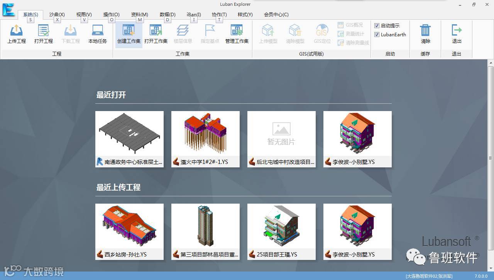Open recent project 南通政务中心标准层
Viewport: 494px width, 280px height.
[x=129, y=139]
